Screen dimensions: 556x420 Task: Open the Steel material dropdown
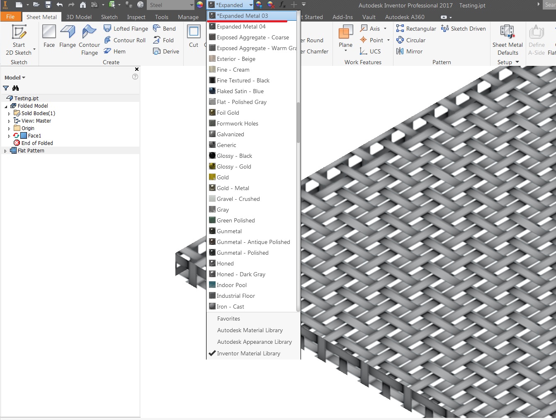pyautogui.click(x=192, y=5)
